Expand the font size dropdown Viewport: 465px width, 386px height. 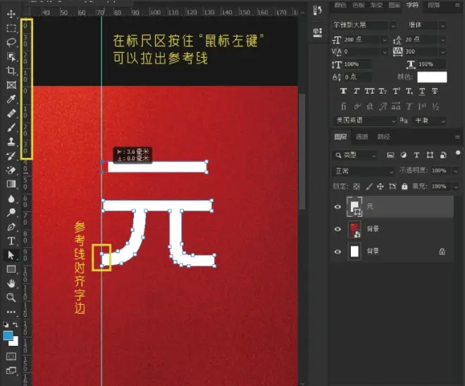point(385,39)
